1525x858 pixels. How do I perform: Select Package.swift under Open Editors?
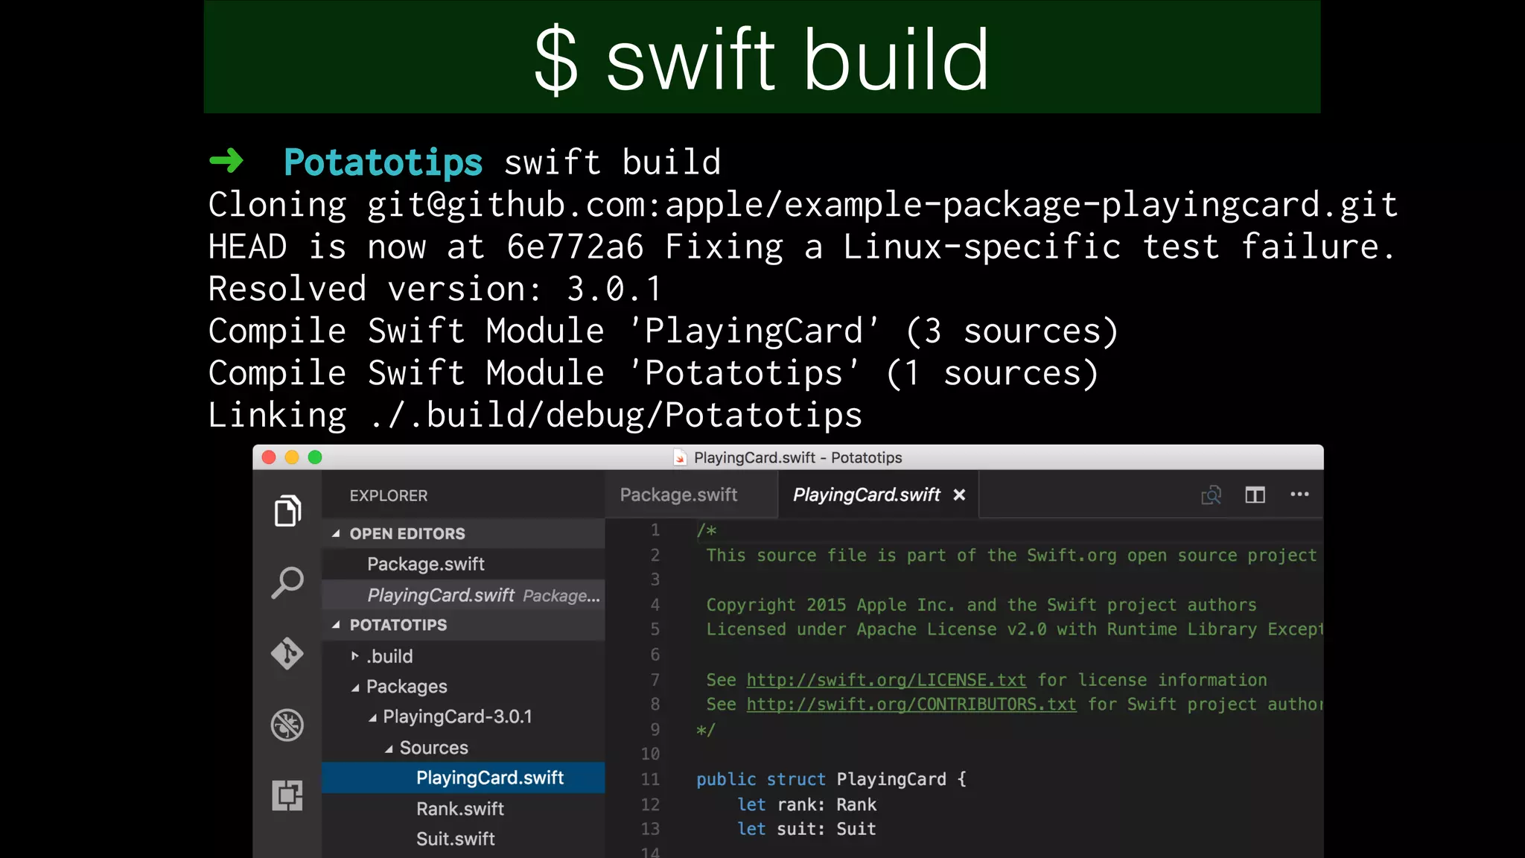click(x=463, y=564)
